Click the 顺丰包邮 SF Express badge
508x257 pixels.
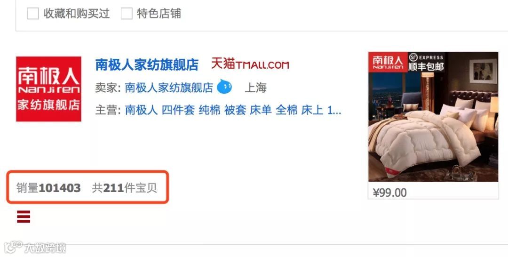tap(426, 62)
